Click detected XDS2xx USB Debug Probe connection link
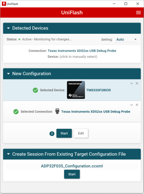This screenshot has height=194, width=144. coord(82,51)
